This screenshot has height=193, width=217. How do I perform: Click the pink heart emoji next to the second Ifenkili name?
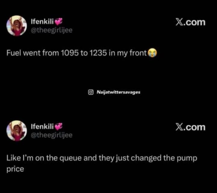[59, 126]
